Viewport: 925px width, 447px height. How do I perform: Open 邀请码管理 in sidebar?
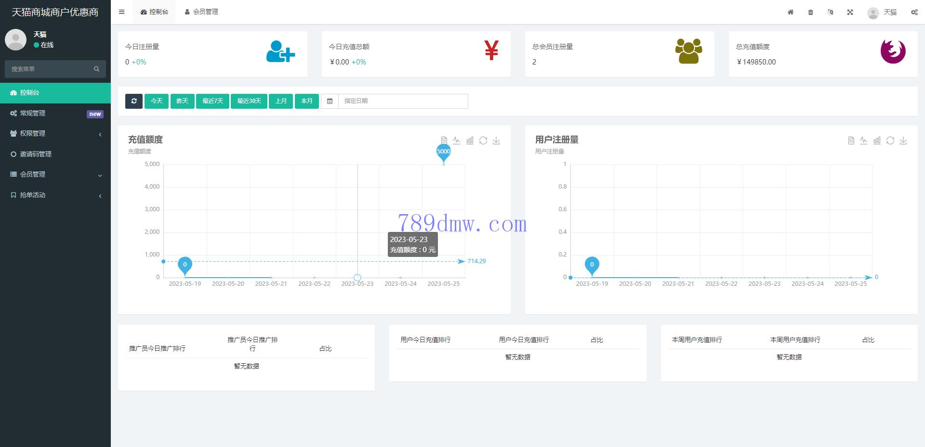36,154
